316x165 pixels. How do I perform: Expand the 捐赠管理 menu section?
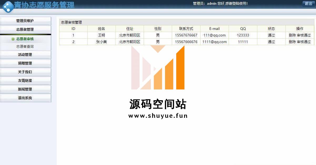(25, 63)
